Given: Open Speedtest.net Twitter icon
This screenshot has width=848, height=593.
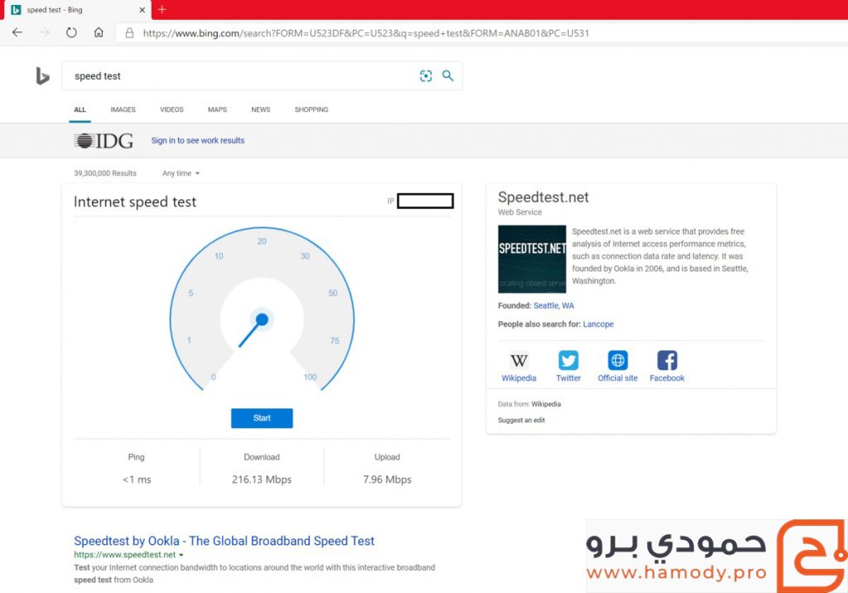Looking at the screenshot, I should click(568, 360).
